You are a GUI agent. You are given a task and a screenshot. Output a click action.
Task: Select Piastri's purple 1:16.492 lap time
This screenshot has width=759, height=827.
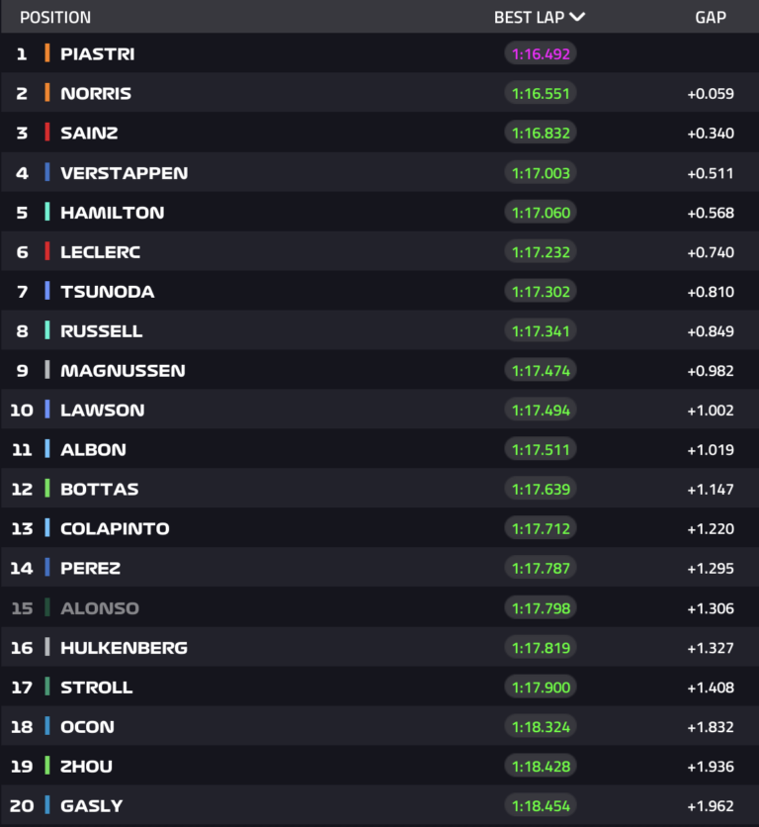(541, 53)
